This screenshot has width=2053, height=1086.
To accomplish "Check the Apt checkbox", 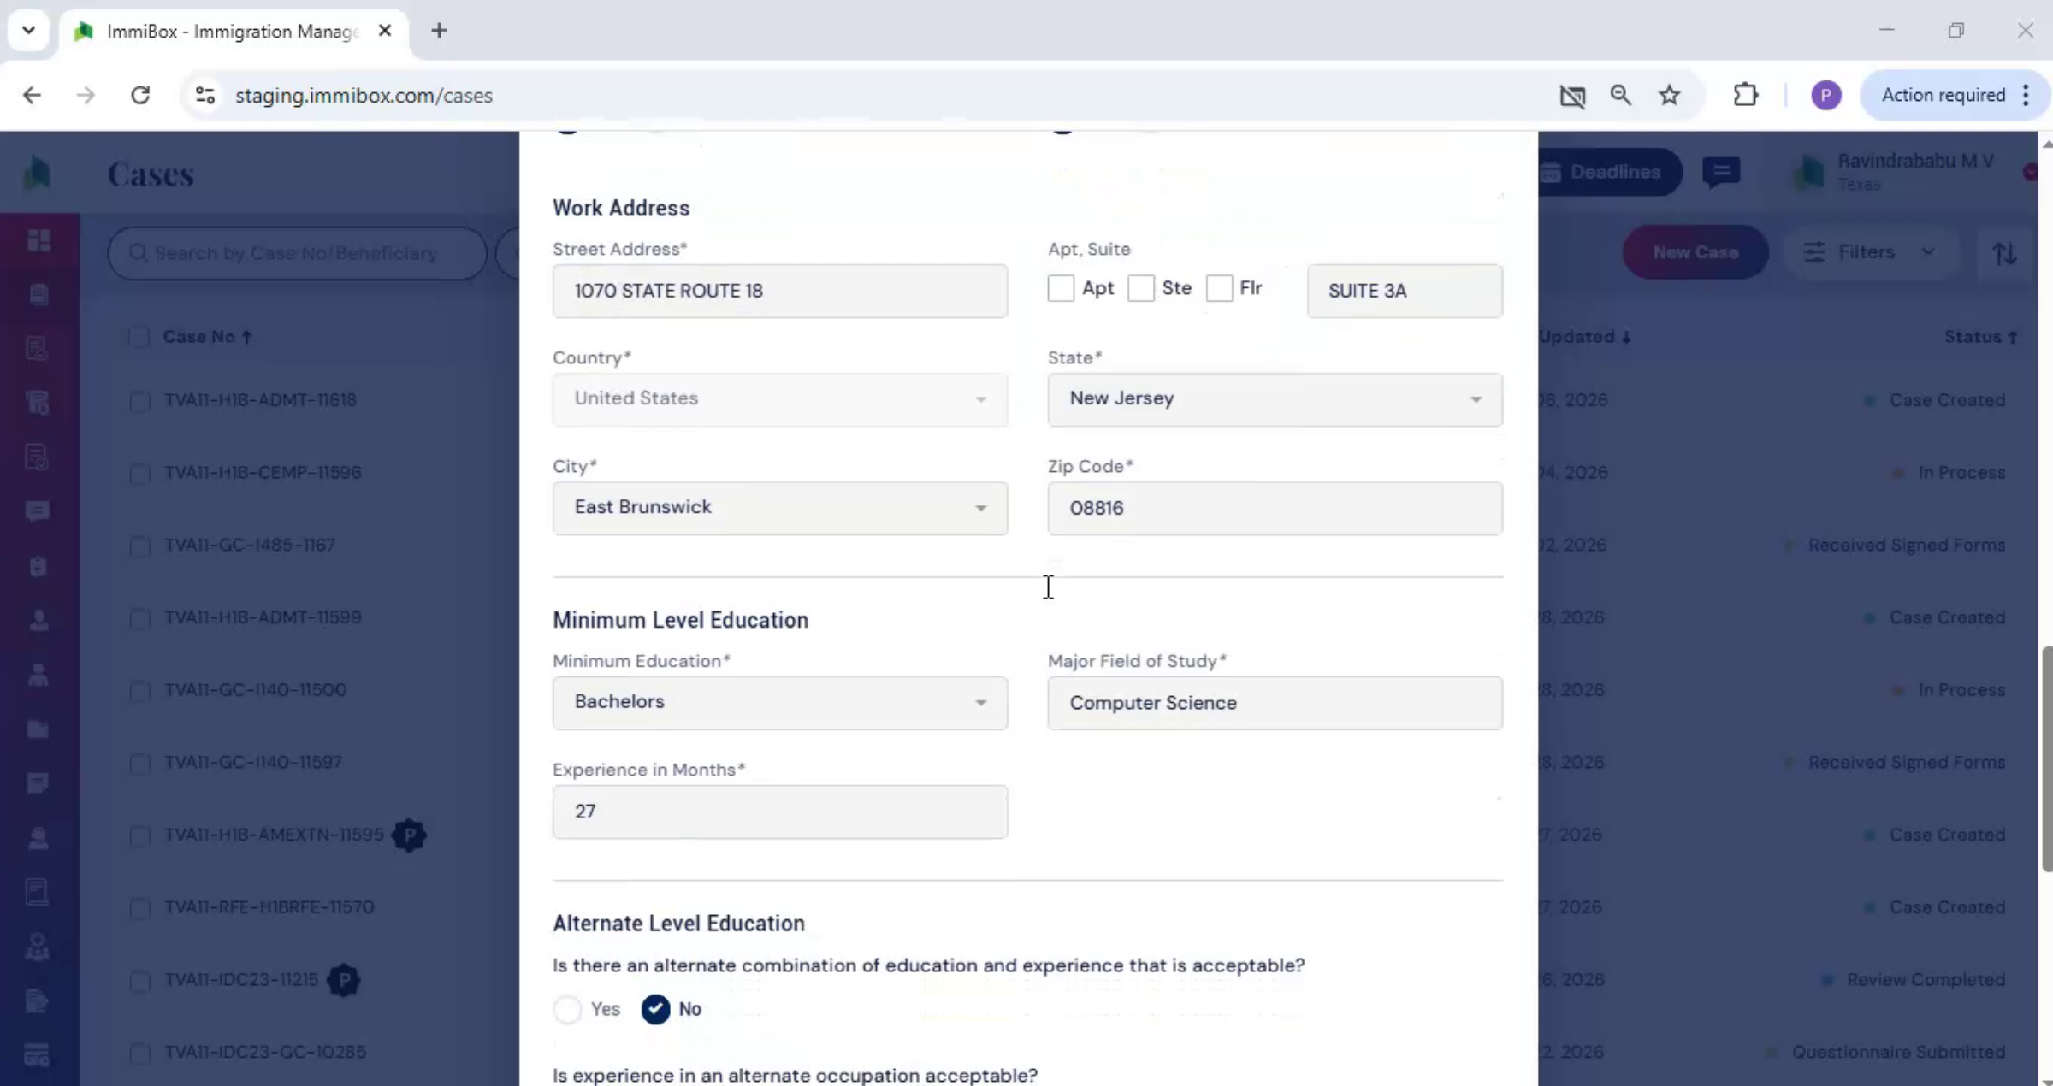I will coord(1061,289).
